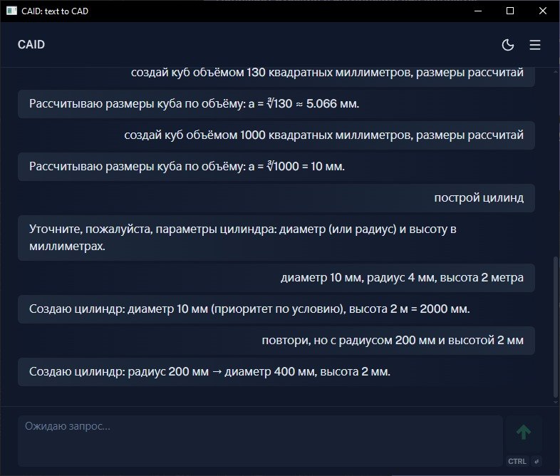Click the CAID app icon in title bar
This screenshot has height=476, width=560.
pos(11,11)
